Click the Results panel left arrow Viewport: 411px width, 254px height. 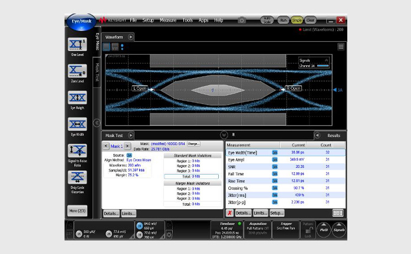point(317,135)
